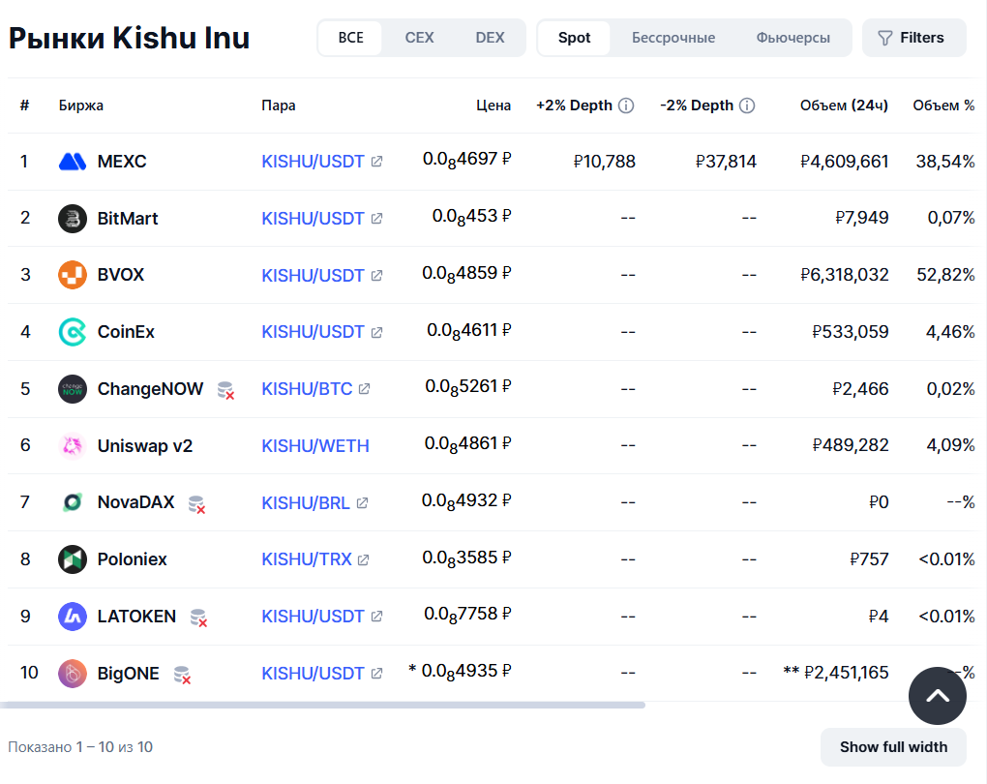Viewport: 987px width, 784px height.
Task: Sort table by Объем (24ч) column
Action: (844, 106)
